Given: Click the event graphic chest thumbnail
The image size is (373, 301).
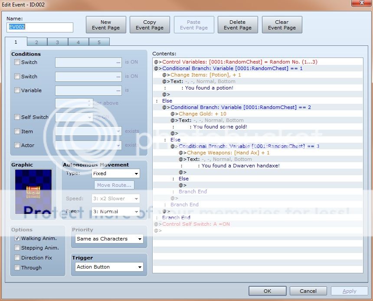Looking at the screenshot, I should 33,191.
